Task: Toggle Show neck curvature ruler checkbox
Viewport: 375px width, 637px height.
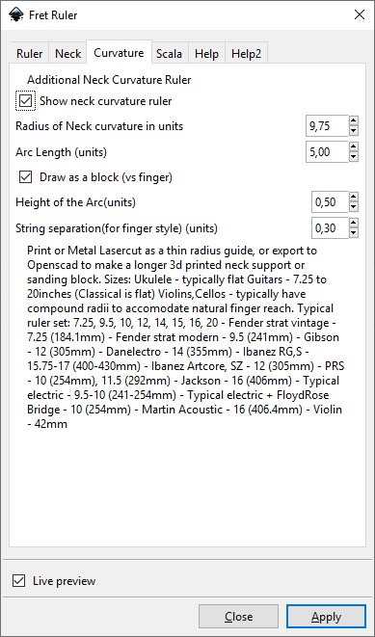Action: click(x=26, y=101)
